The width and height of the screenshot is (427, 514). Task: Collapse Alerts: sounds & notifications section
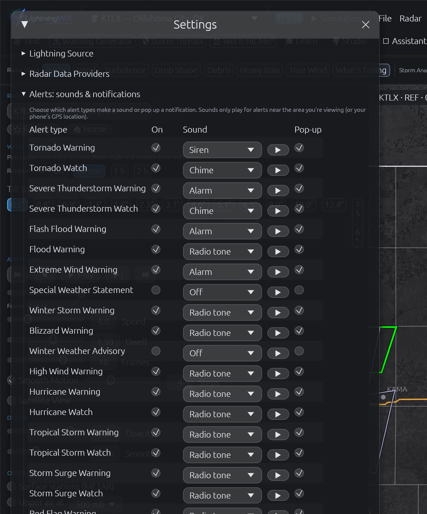pos(81,94)
